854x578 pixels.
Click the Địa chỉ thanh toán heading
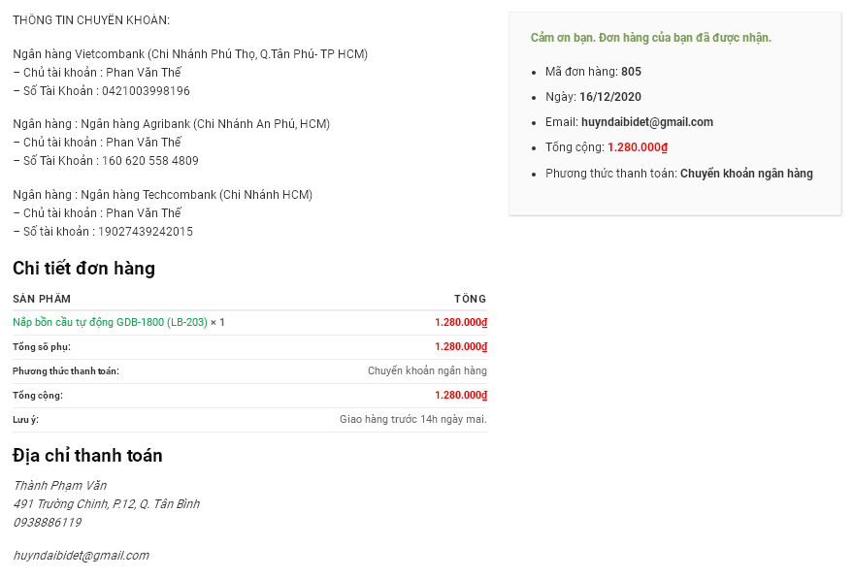[x=87, y=456]
